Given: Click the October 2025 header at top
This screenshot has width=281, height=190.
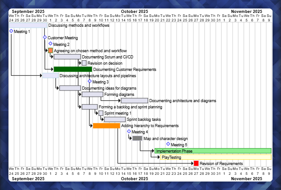Looking at the screenshot, I should click(x=135, y=11).
